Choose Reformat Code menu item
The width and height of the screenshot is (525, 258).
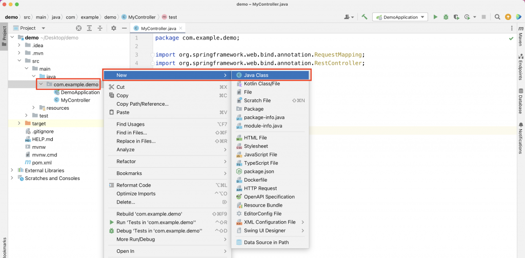click(x=168, y=185)
